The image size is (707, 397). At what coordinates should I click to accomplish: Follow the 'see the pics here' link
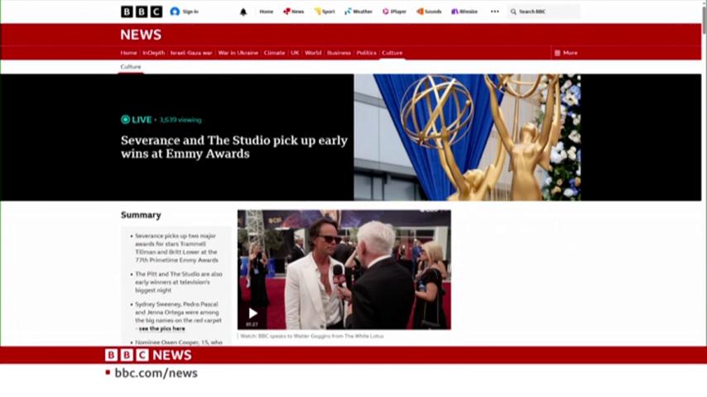pyautogui.click(x=162, y=328)
